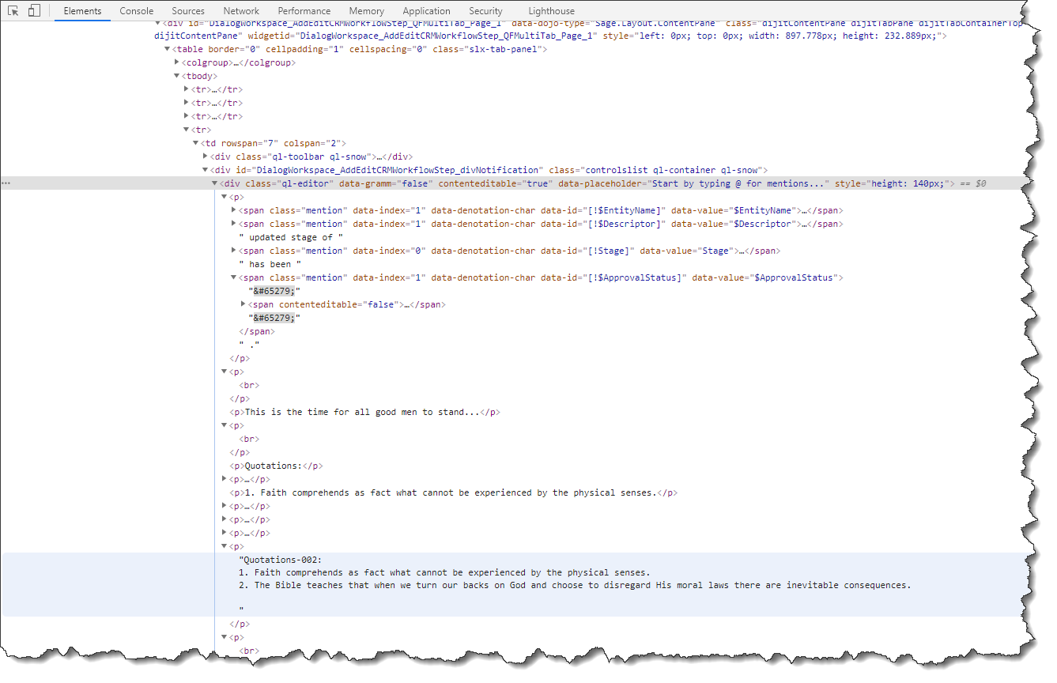Select the " ." text node
The width and height of the screenshot is (1057, 683).
click(249, 345)
